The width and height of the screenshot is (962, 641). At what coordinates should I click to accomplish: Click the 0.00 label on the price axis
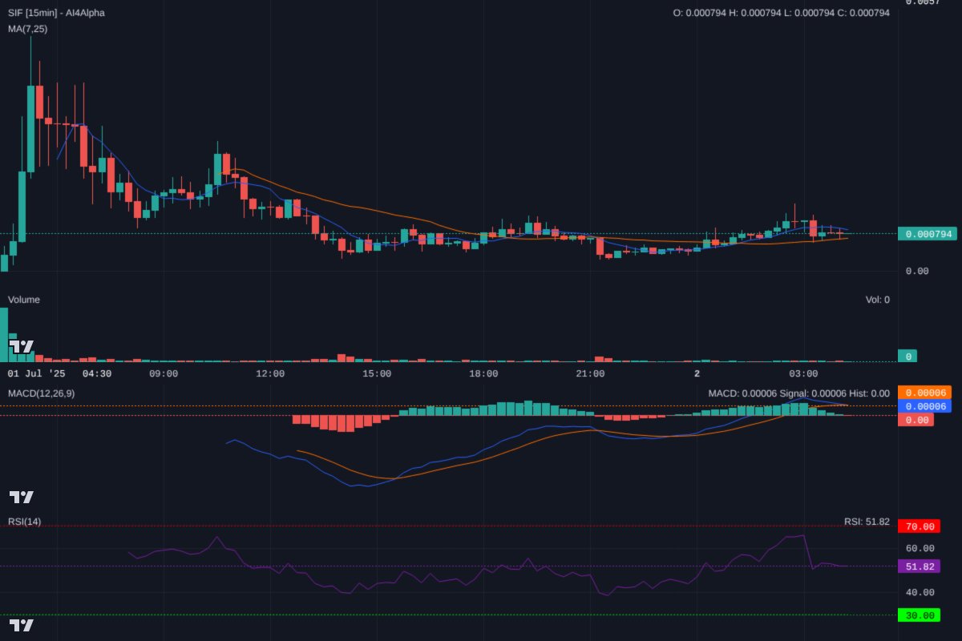click(917, 271)
